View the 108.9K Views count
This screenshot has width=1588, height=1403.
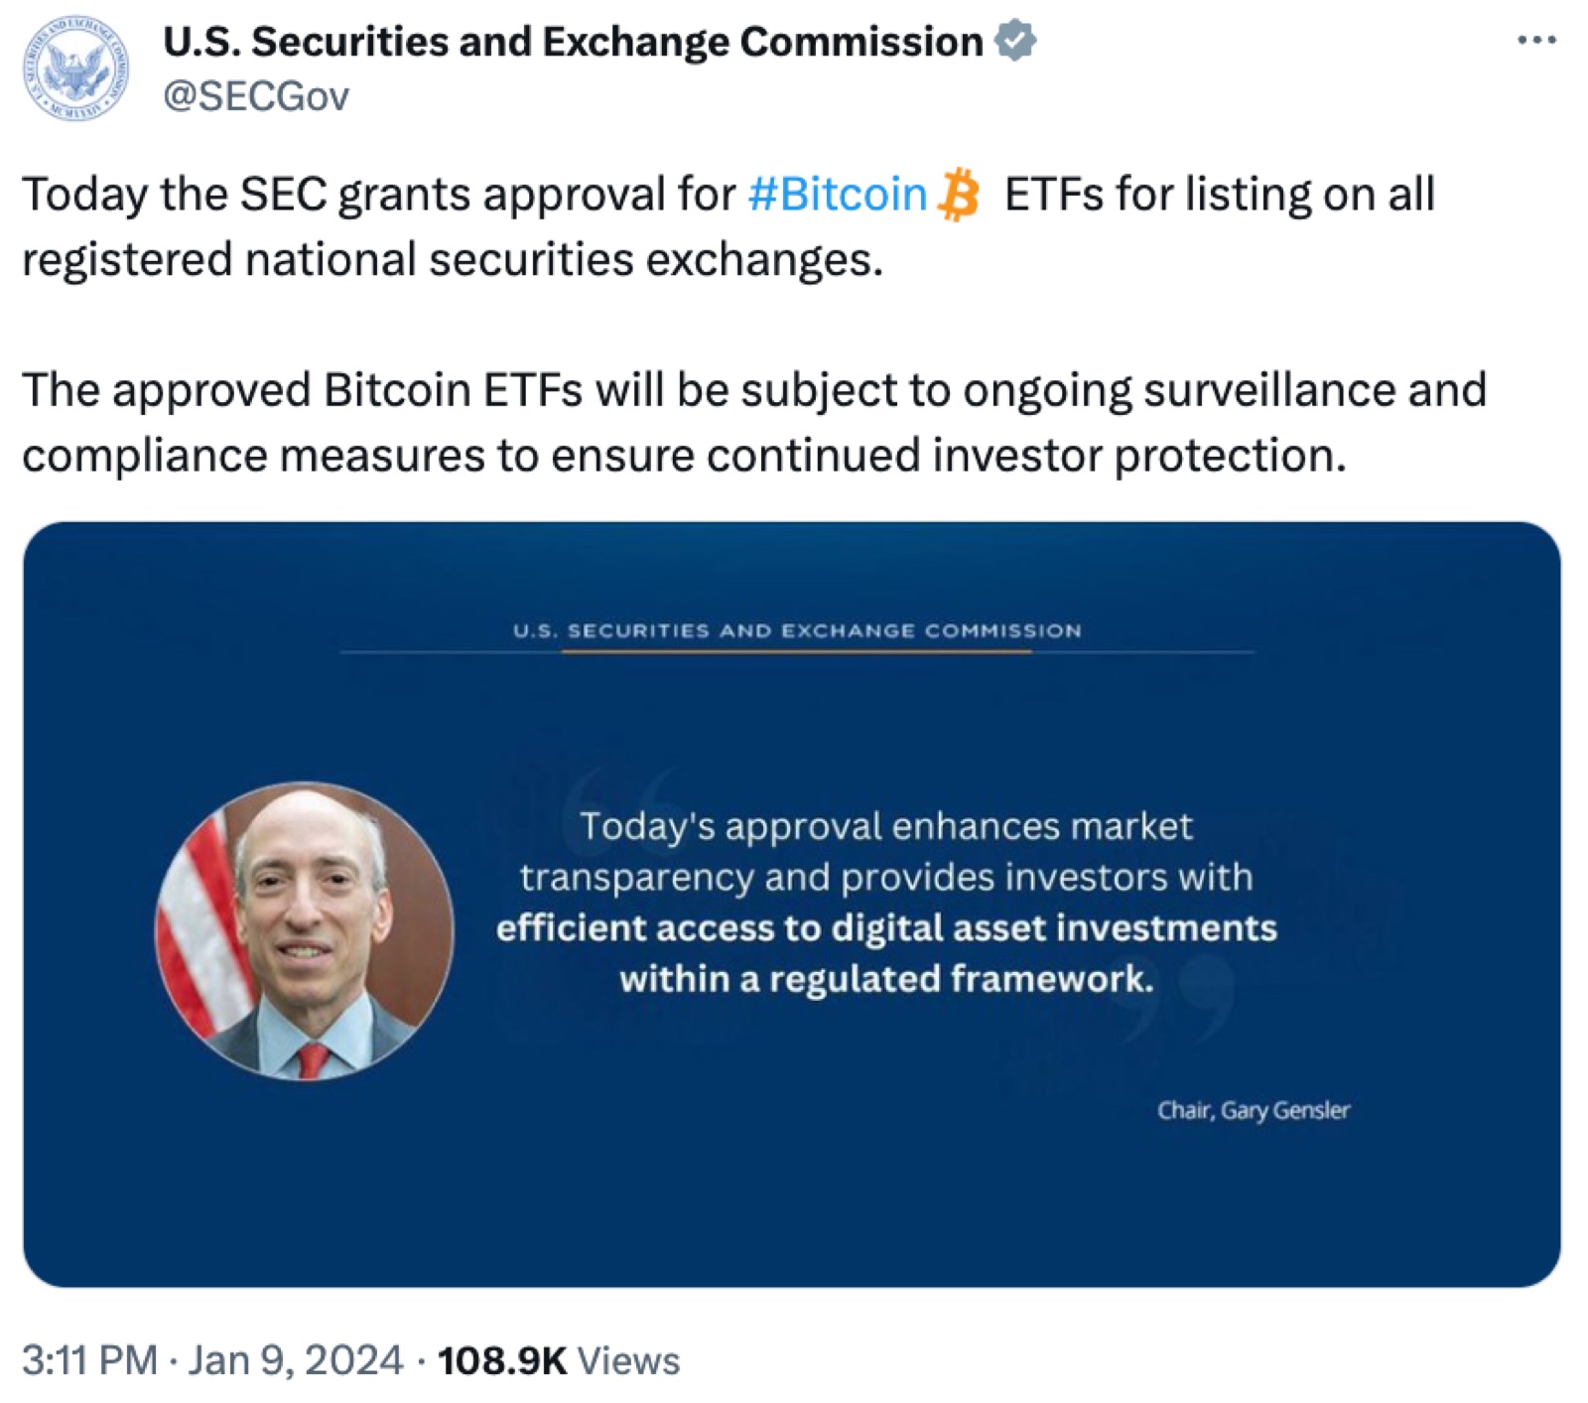point(559,1360)
